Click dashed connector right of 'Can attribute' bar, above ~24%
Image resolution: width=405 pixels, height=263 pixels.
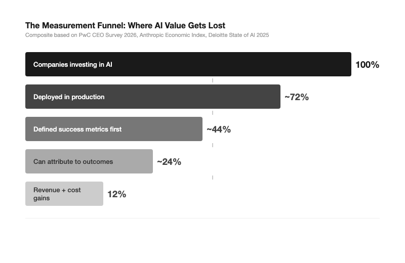[x=213, y=145]
